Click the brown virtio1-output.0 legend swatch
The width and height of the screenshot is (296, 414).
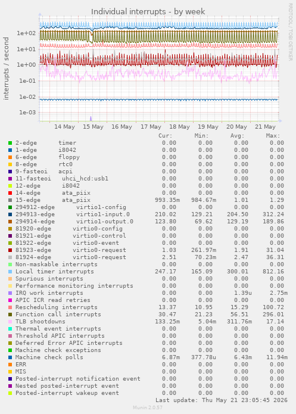(10, 222)
